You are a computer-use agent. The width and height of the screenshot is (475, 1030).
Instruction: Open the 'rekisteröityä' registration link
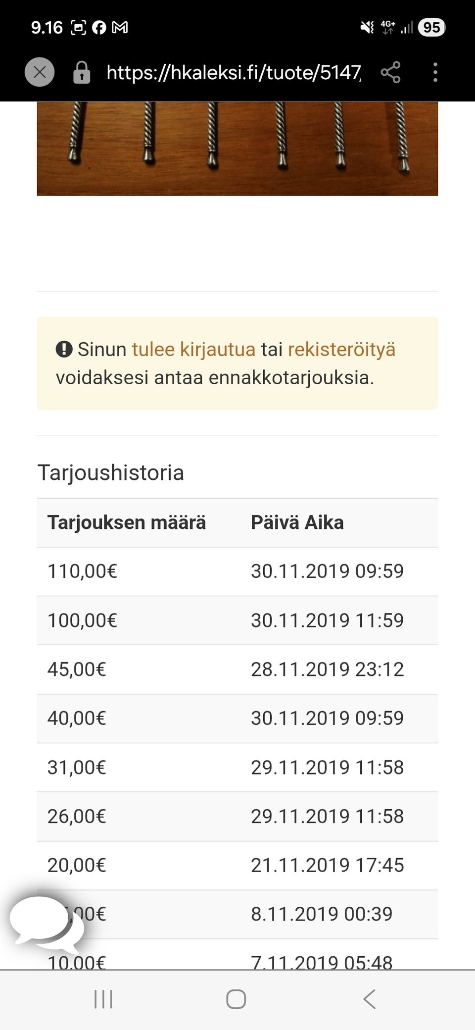pos(341,349)
